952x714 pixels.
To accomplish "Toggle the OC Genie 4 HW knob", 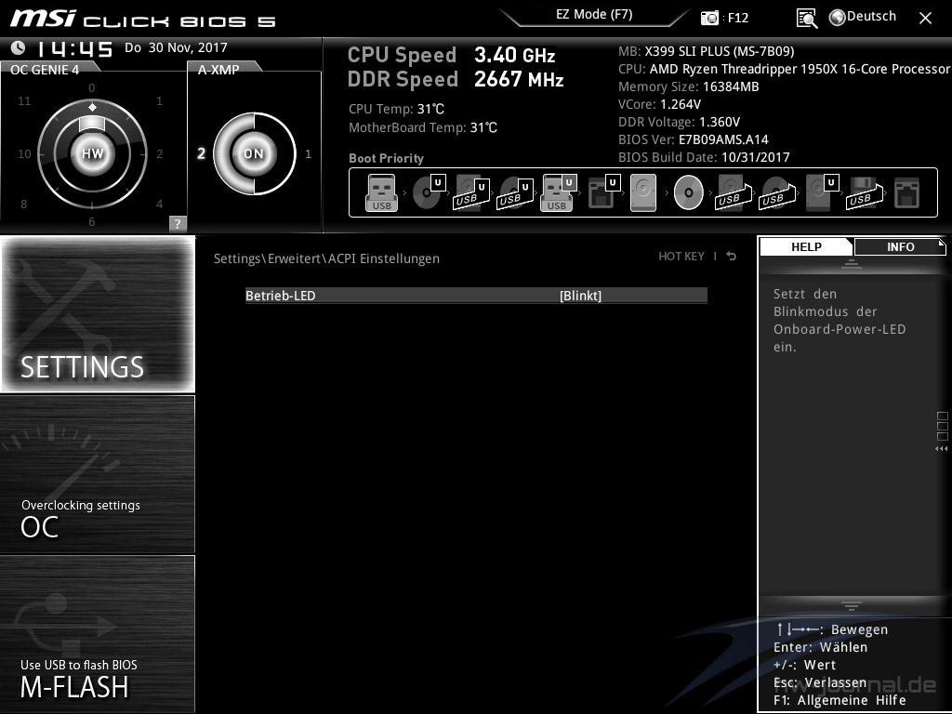I will (92, 153).
